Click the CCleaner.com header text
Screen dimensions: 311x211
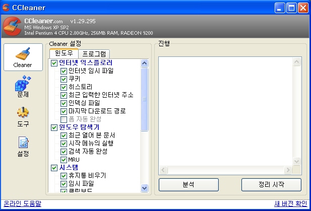click(x=43, y=21)
